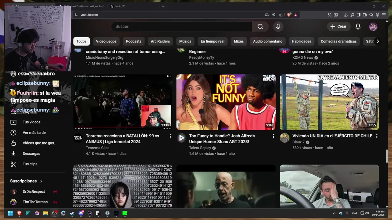The width and height of the screenshot is (392, 220).
Task: Open the Brave Wallet icon
Action: [x=365, y=15]
